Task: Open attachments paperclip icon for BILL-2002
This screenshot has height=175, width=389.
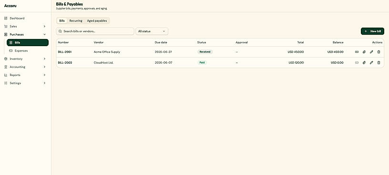Action: [x=364, y=63]
